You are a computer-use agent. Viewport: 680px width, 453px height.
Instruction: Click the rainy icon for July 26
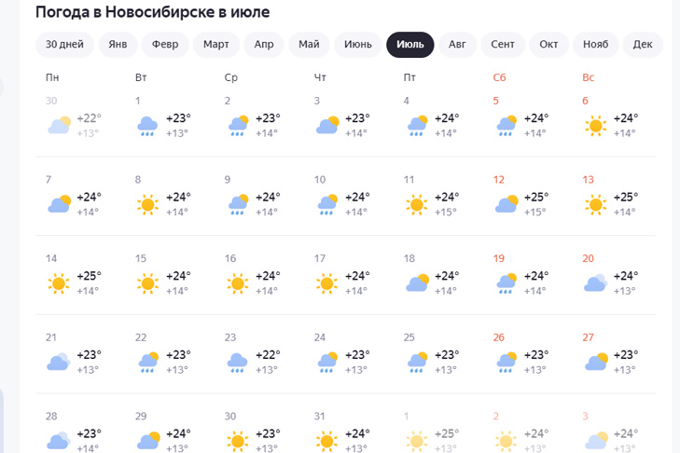click(506, 362)
